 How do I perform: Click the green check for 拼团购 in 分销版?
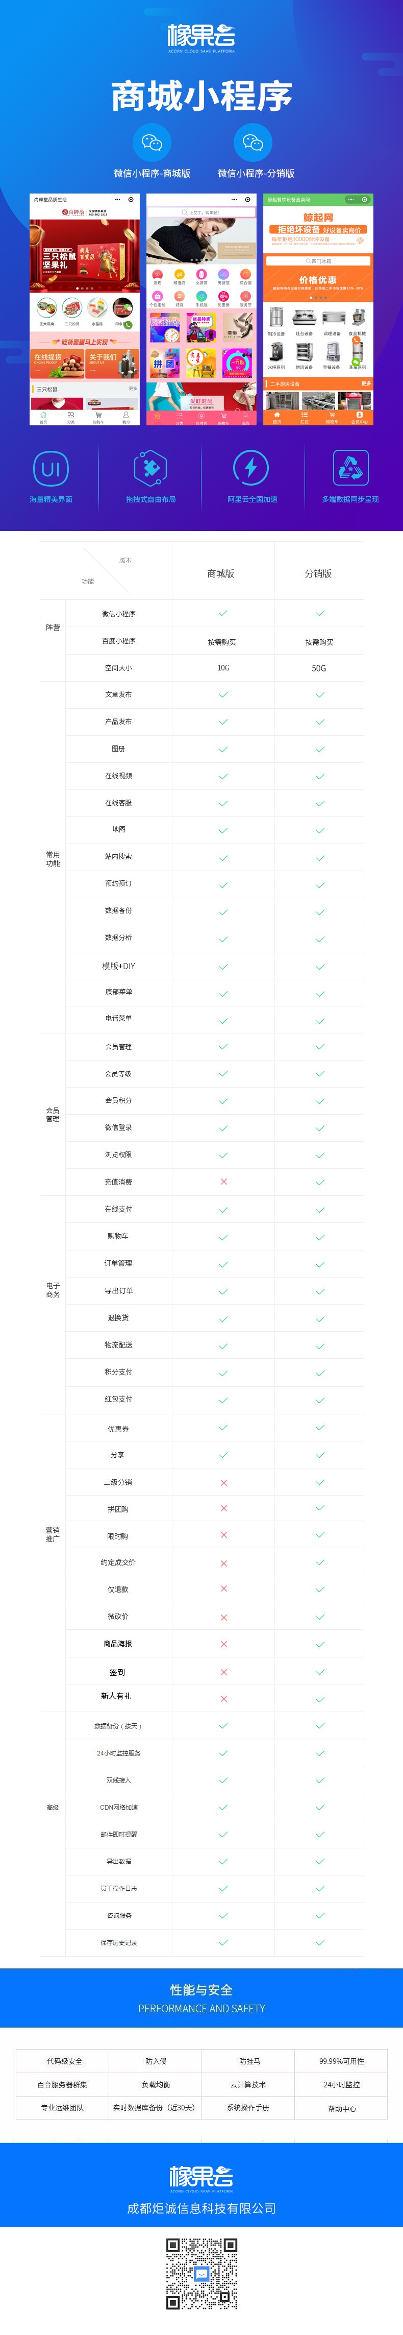(x=320, y=1508)
